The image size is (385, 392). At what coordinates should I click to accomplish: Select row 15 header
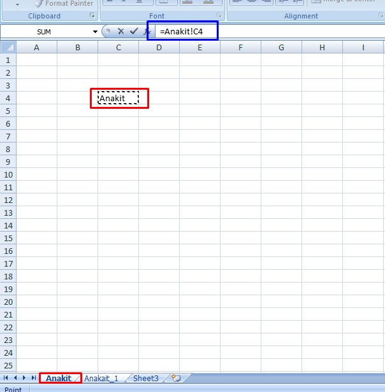(x=8, y=238)
